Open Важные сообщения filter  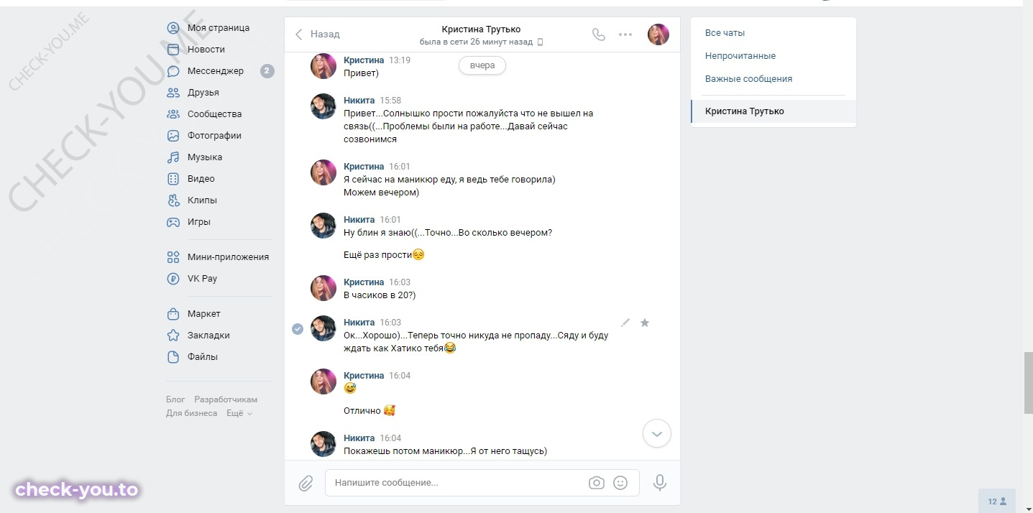pyautogui.click(x=748, y=79)
